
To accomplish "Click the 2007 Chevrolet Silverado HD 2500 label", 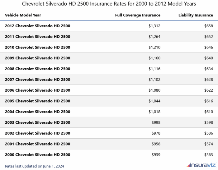I will tap(37, 80).
